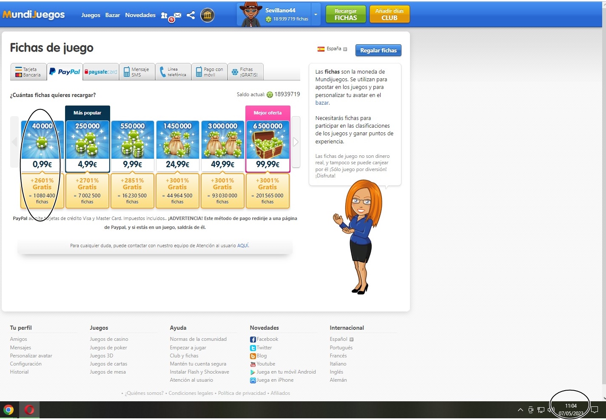The height and width of the screenshot is (420, 606).
Task: Open the España country selector
Action: 333,49
